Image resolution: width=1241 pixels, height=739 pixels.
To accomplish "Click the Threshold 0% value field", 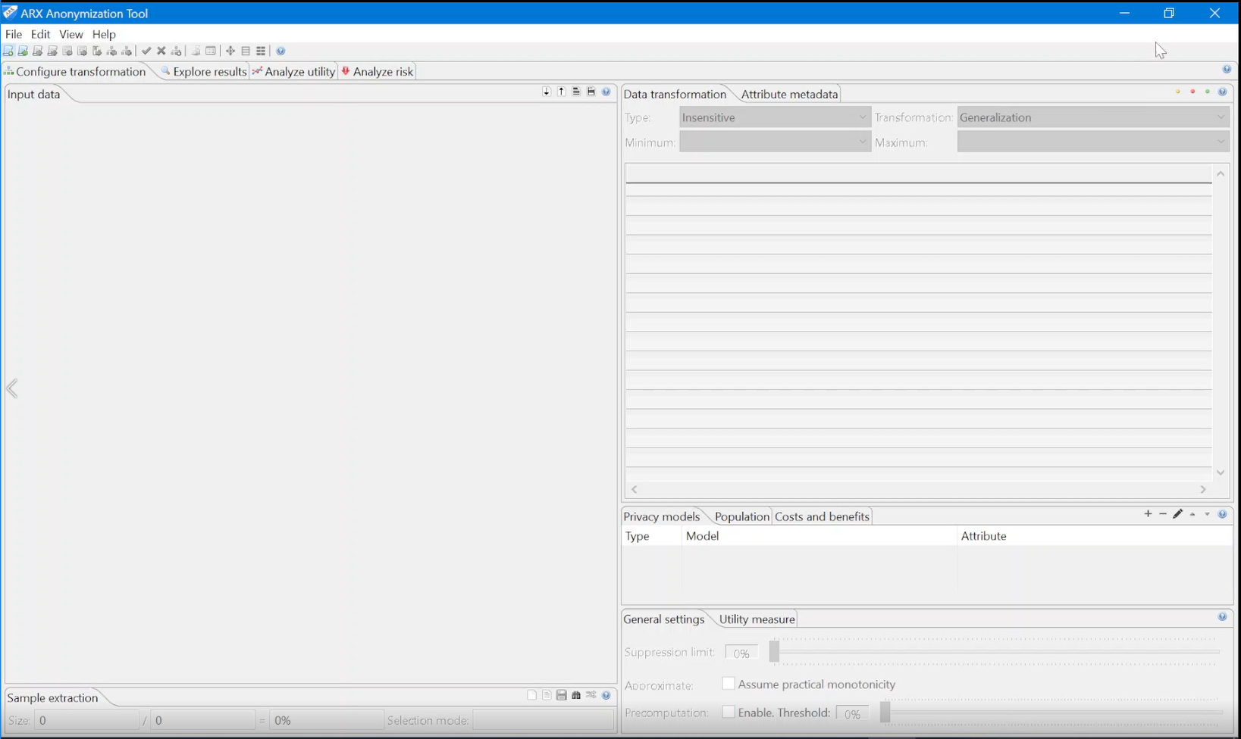I will (852, 713).
